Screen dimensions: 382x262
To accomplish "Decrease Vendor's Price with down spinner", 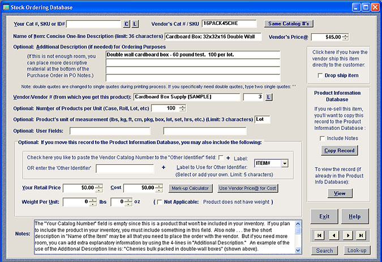I will tap(345, 39).
